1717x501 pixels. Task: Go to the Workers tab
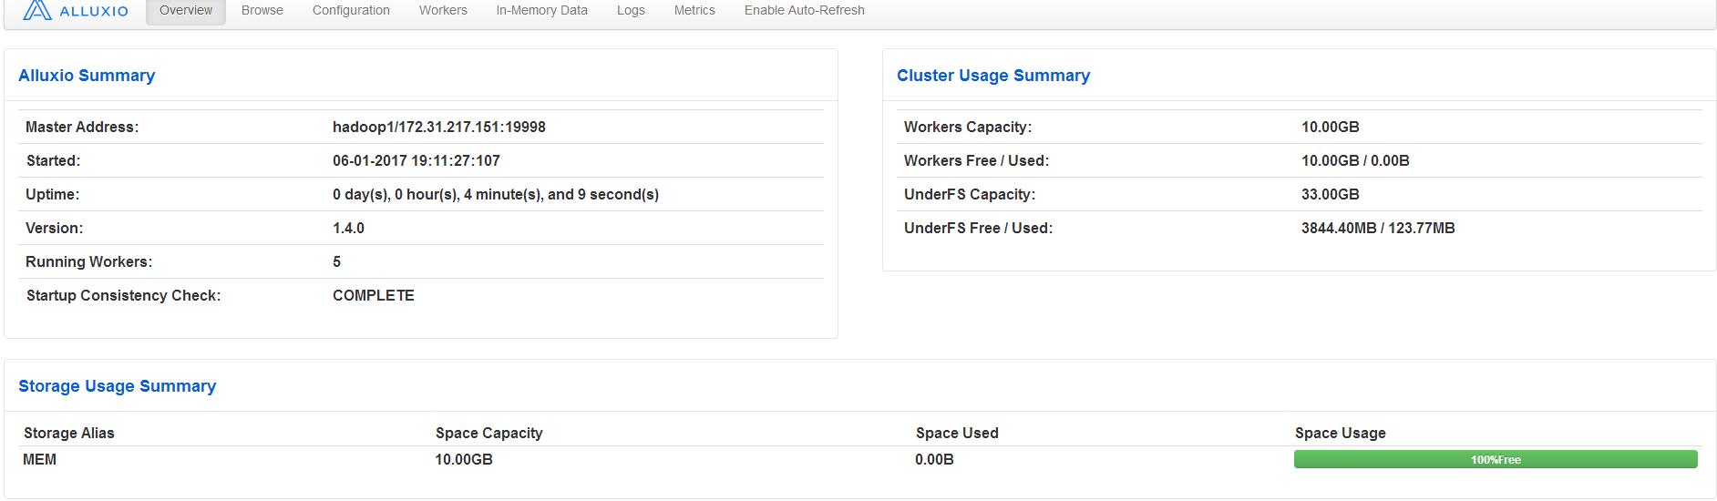pos(443,11)
